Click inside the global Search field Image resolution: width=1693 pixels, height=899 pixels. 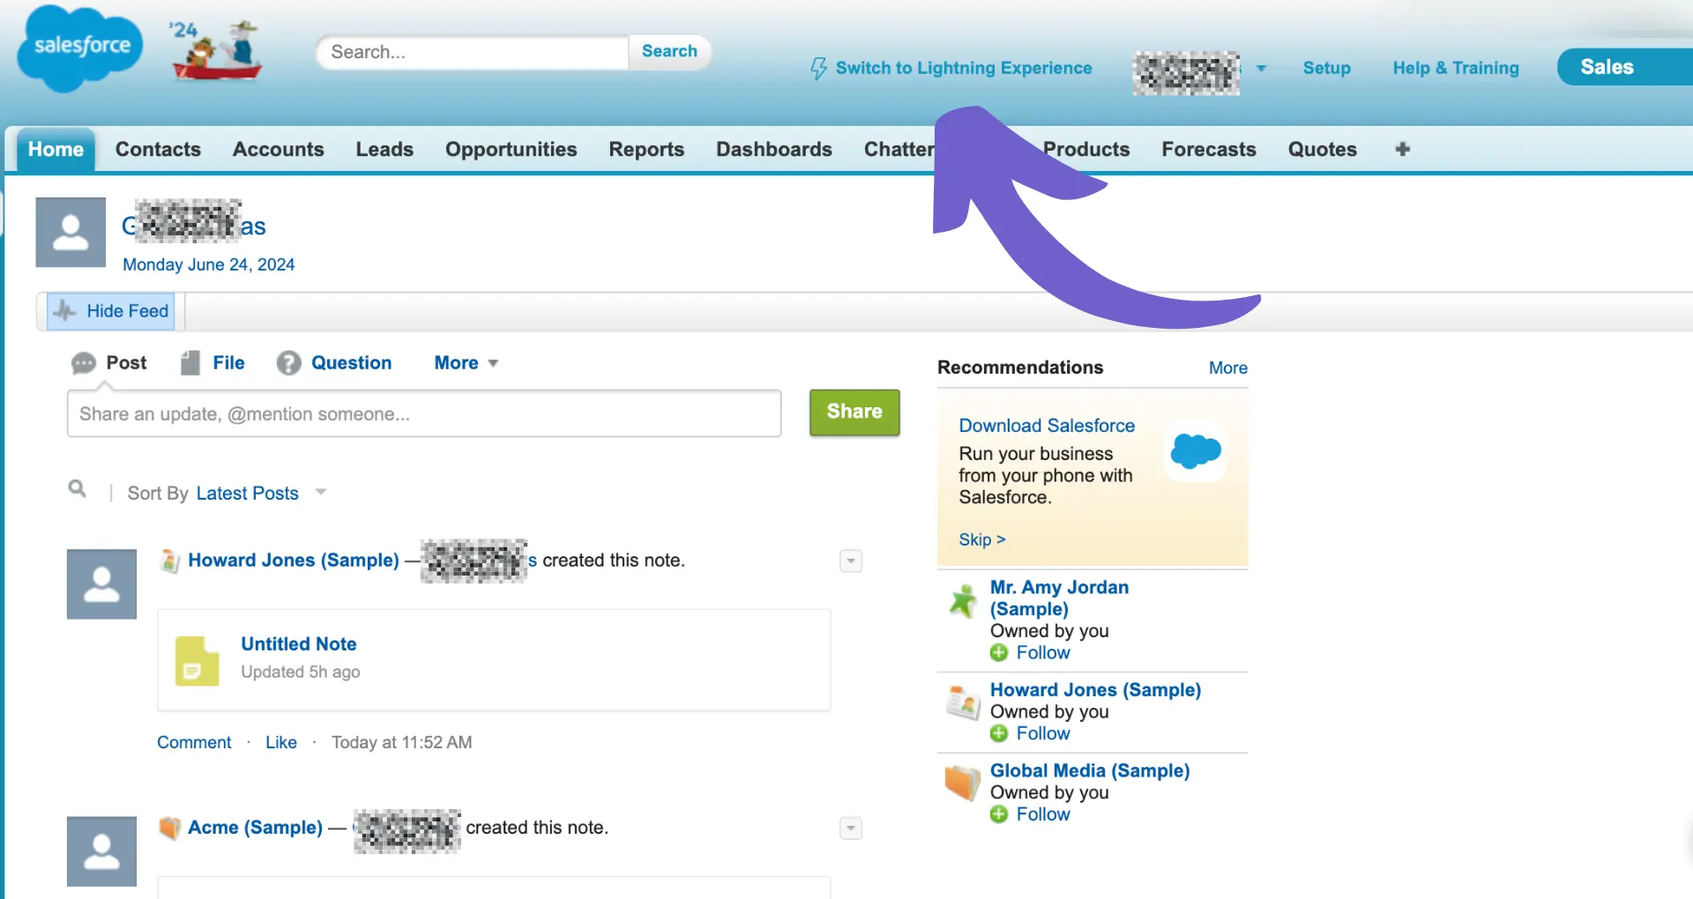(473, 52)
